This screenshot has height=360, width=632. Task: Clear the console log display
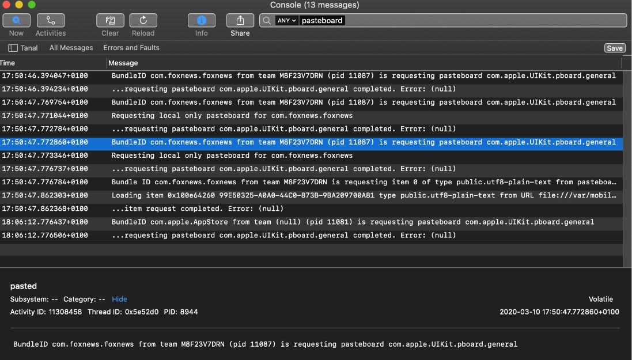coord(110,21)
